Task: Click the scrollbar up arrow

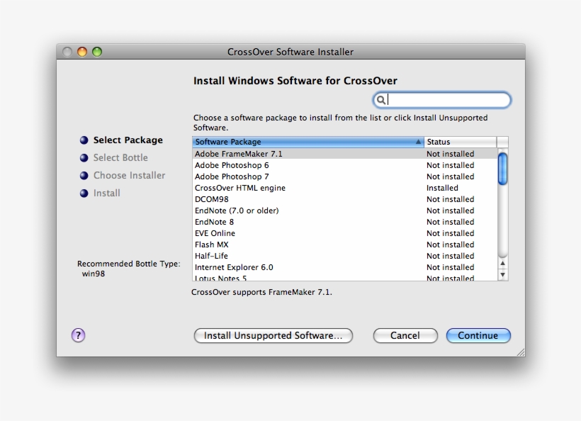Action: pyautogui.click(x=502, y=264)
